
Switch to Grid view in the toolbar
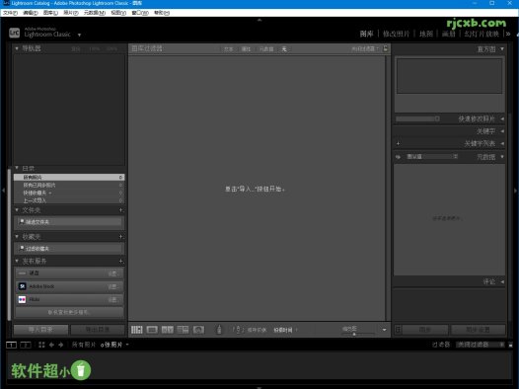(x=137, y=330)
